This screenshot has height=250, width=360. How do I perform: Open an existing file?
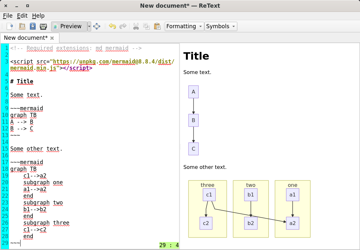click(22, 26)
